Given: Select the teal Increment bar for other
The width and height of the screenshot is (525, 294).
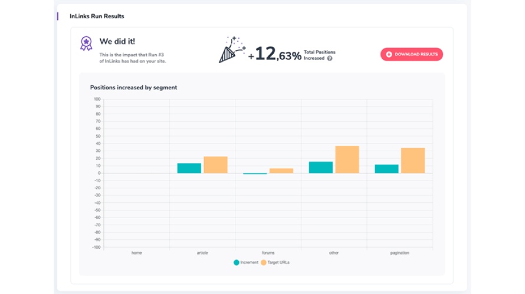Looking at the screenshot, I should tap(321, 168).
